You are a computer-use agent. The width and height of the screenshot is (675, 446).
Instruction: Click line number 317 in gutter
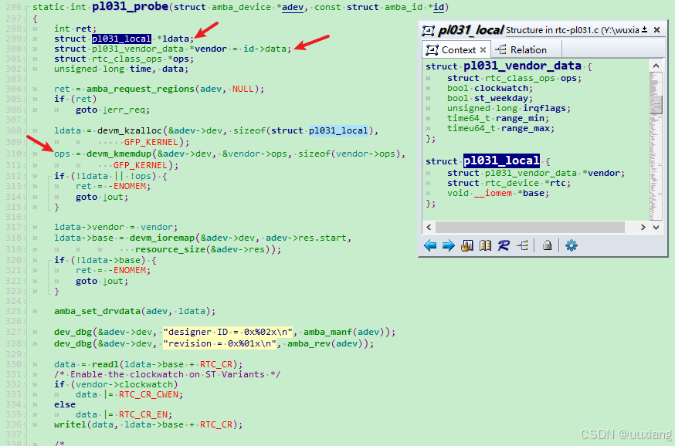click(x=13, y=227)
